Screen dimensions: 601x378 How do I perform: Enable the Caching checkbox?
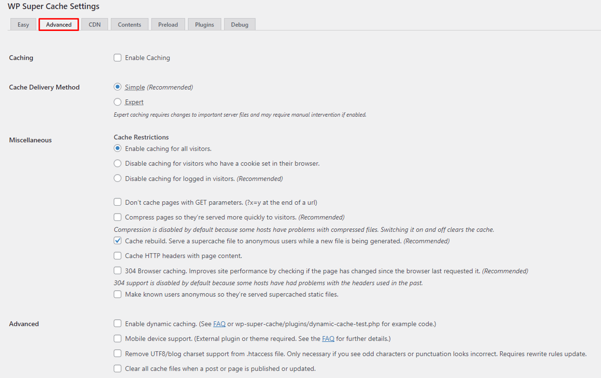117,58
